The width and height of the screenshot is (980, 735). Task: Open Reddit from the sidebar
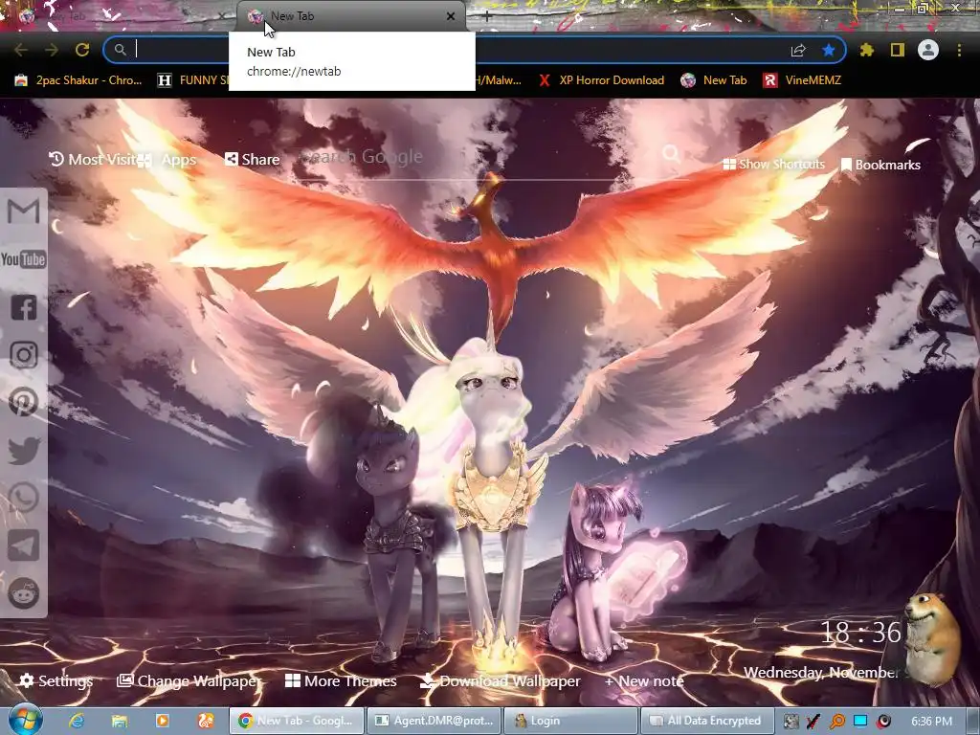pyautogui.click(x=23, y=593)
